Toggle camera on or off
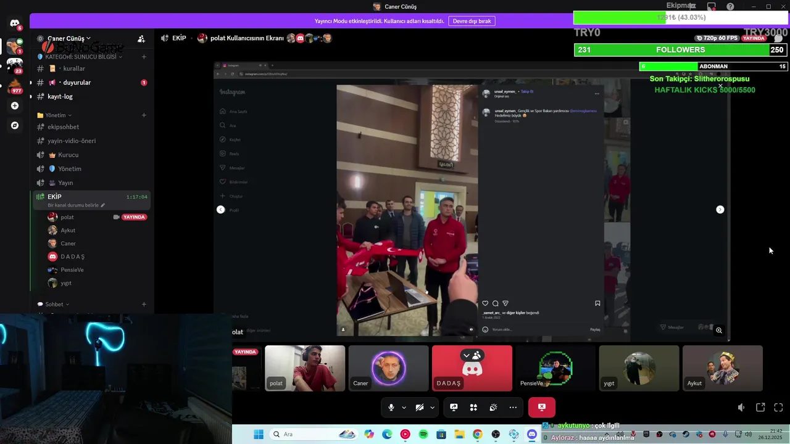This screenshot has width=790, height=444. click(x=419, y=407)
